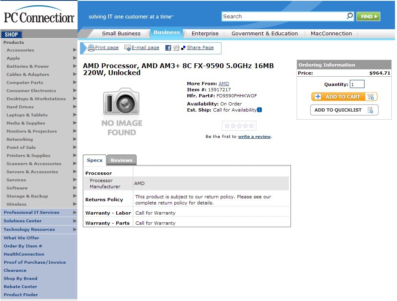Share the page on Facebook
The width and height of the screenshot is (397, 301).
pyautogui.click(x=168, y=48)
